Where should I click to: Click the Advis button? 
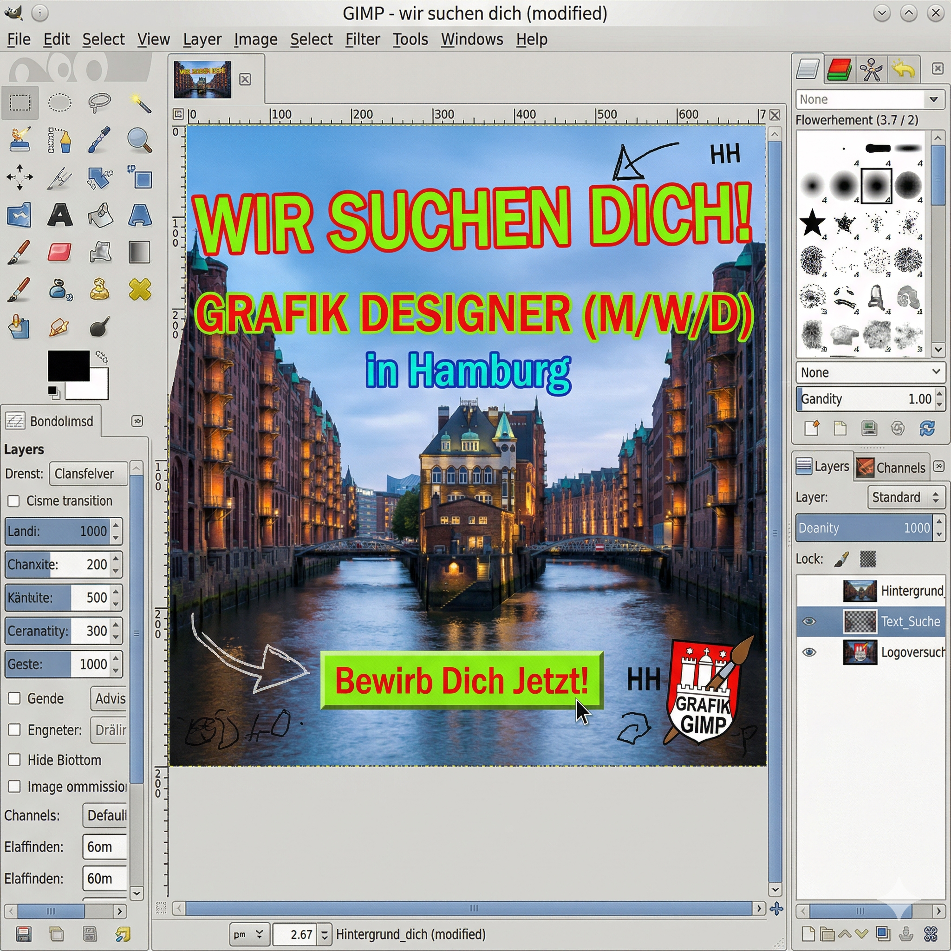pos(109,698)
